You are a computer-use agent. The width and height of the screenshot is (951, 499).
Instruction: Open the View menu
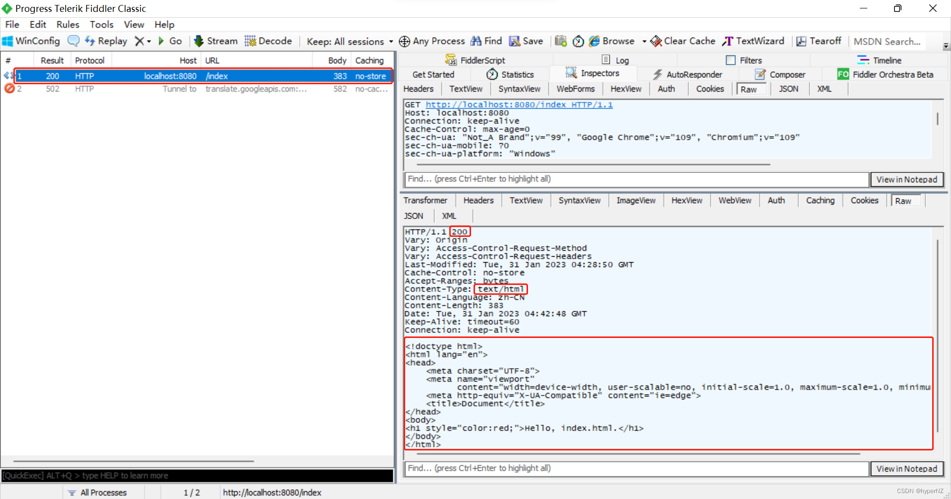(x=134, y=24)
